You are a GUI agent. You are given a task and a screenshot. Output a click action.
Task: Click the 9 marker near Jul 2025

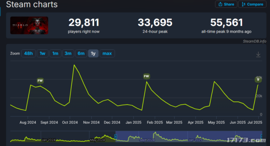(258, 80)
